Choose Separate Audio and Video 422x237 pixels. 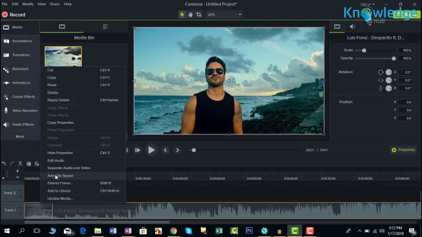pos(83,169)
